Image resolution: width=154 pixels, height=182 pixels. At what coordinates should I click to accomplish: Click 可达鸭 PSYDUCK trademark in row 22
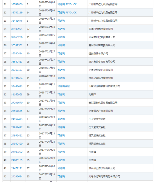click(x=67, y=12)
